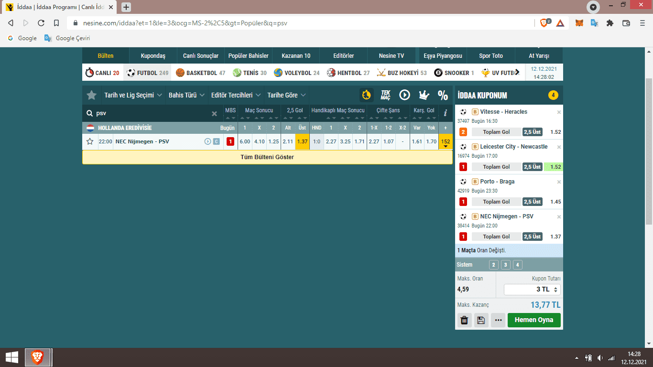Image resolution: width=653 pixels, height=367 pixels.
Task: Clear the psv search with the X
Action: pyautogui.click(x=214, y=113)
